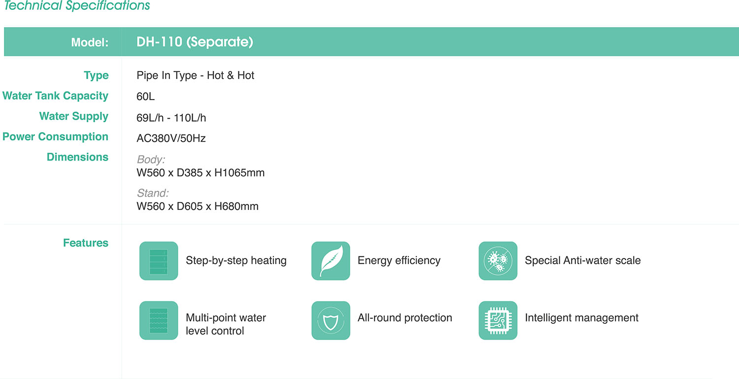Click the All-round protection shield icon
Image resolution: width=739 pixels, height=379 pixels.
pos(331,320)
